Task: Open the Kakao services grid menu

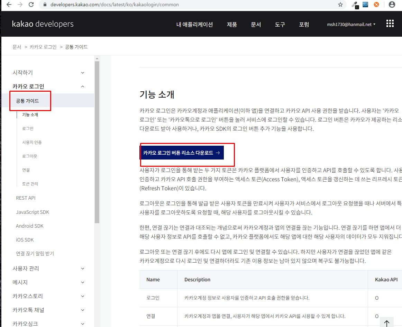Action: click(x=390, y=24)
